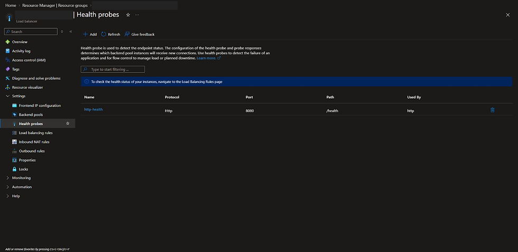Click the Port column header

[x=249, y=97]
